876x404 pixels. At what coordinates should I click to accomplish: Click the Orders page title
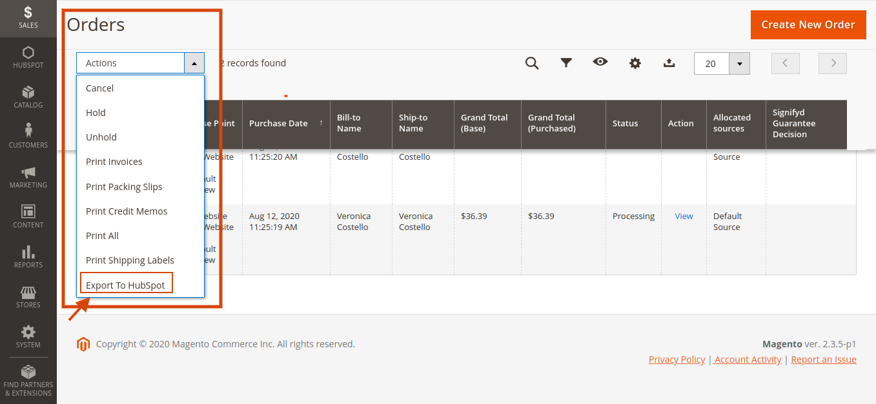[96, 24]
